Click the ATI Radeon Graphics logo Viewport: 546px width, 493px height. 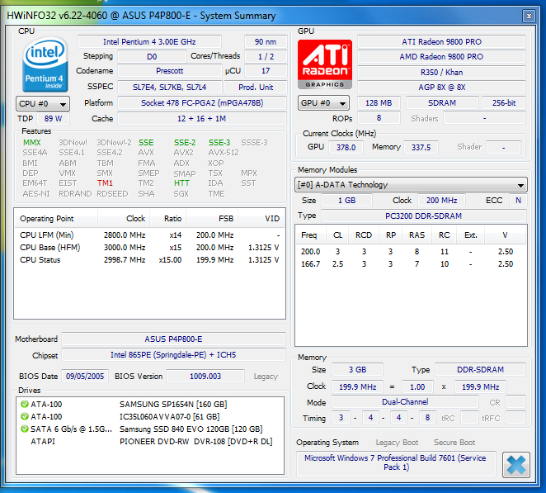click(324, 64)
